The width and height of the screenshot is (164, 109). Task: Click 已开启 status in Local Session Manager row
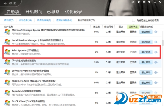pyautogui.click(x=133, y=42)
